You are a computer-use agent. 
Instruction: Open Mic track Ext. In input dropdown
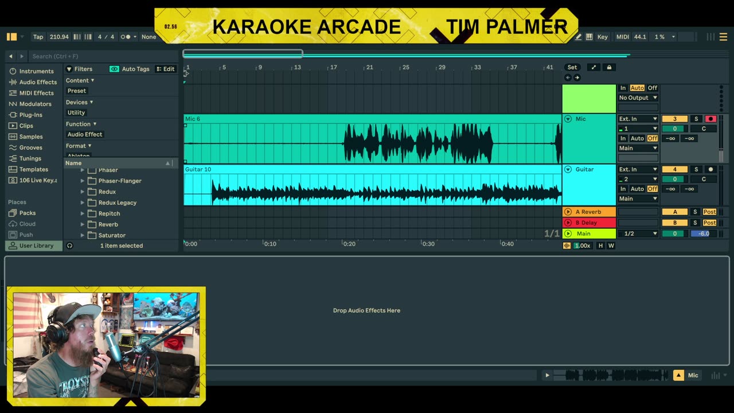pos(638,119)
